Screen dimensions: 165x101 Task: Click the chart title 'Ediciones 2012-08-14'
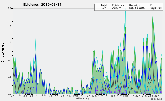click(42, 5)
